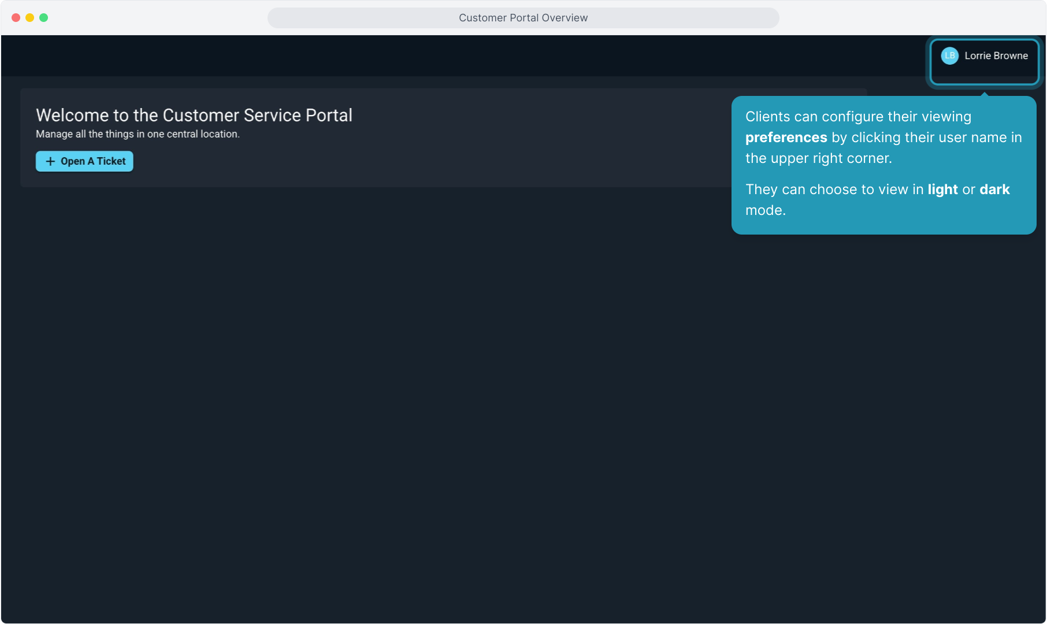The width and height of the screenshot is (1047, 624).
Task: Open the Lorrie Browne user menu
Action: coord(996,56)
